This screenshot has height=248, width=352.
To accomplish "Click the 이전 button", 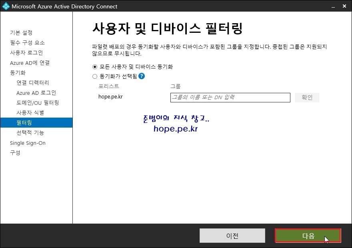I will coord(232,236).
